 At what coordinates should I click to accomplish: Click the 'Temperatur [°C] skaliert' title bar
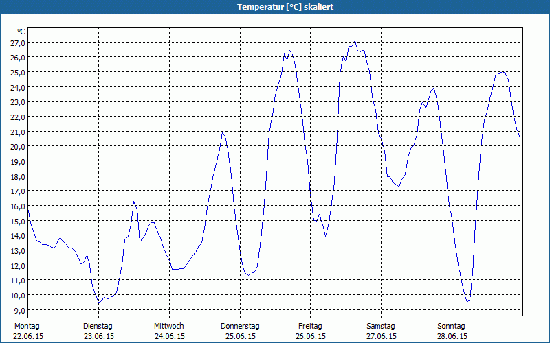[x=275, y=7]
